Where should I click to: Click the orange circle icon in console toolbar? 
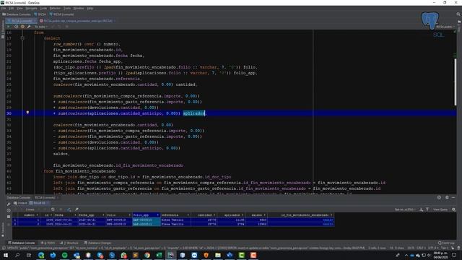pyautogui.click(x=22, y=27)
